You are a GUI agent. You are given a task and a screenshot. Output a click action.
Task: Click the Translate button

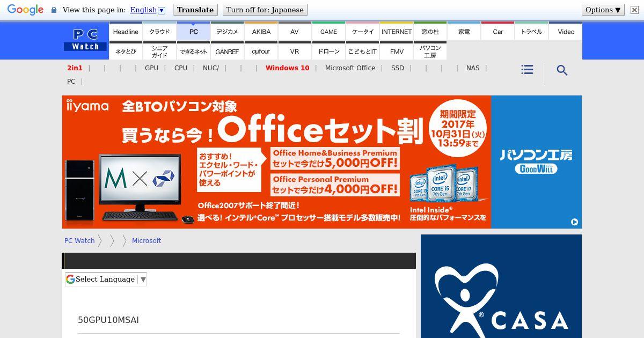pos(195,10)
